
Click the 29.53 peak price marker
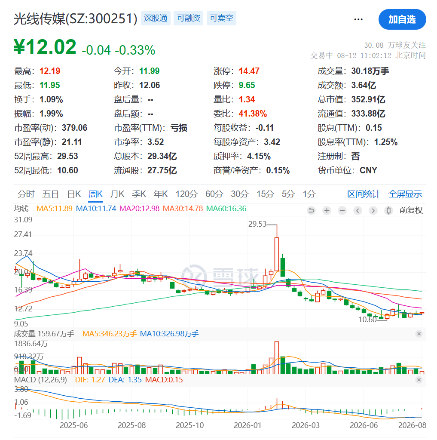tap(257, 224)
